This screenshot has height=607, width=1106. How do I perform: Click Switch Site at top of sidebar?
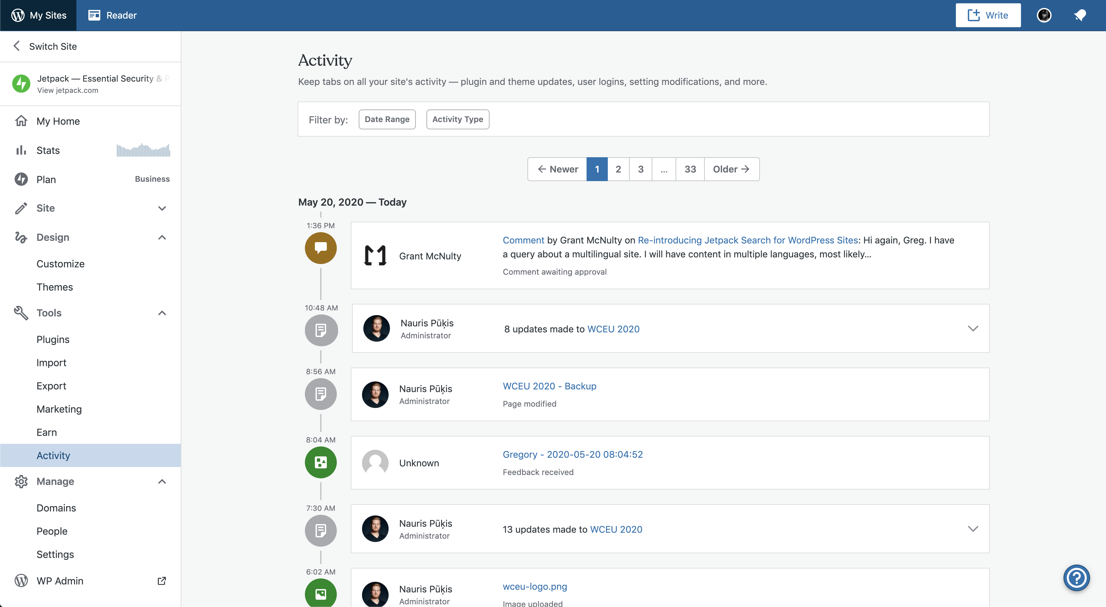click(x=52, y=45)
